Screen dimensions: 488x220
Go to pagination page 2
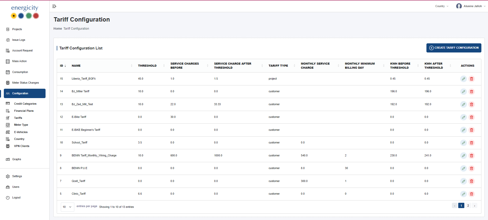[x=468, y=206]
